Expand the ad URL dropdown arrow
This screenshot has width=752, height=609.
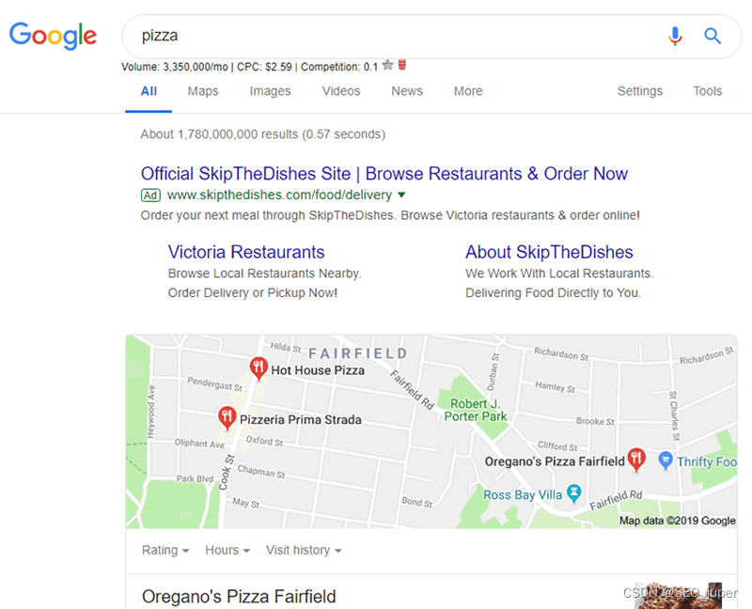[402, 195]
